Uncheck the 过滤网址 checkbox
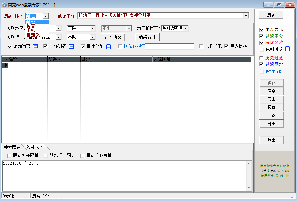The image size is (297, 201). 261,64
